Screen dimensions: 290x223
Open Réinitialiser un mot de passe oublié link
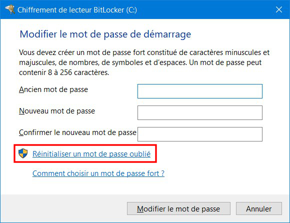click(x=91, y=154)
